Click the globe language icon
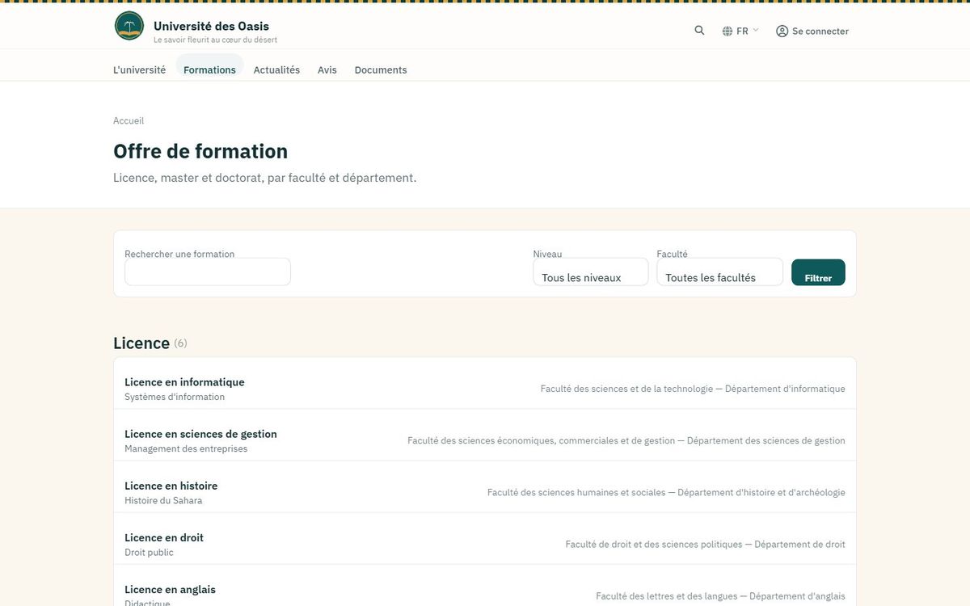This screenshot has height=606, width=970. tap(727, 32)
